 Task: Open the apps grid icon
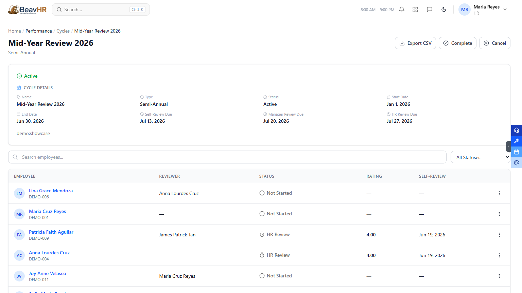tap(415, 9)
